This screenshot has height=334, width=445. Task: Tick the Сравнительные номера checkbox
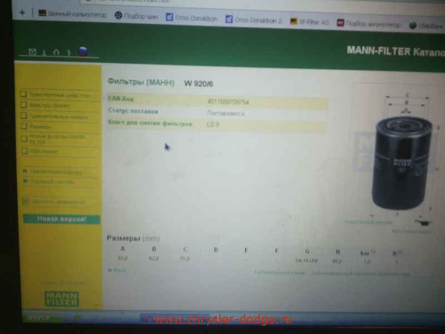[x=23, y=116]
